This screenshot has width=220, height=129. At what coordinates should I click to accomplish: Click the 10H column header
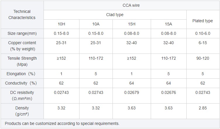click(61, 24)
